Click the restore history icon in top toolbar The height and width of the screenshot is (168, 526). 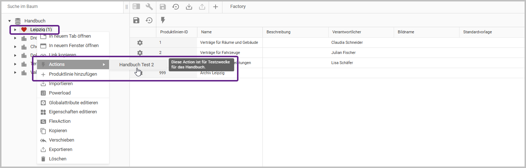pyautogui.click(x=176, y=7)
